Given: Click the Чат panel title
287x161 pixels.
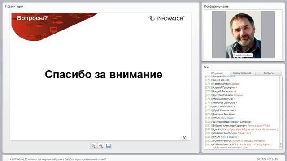Looking at the screenshot, I should 207,67.
